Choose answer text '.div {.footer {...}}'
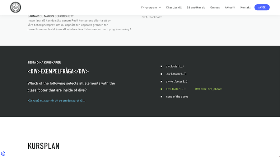The image size is (280, 157). coord(176,74)
